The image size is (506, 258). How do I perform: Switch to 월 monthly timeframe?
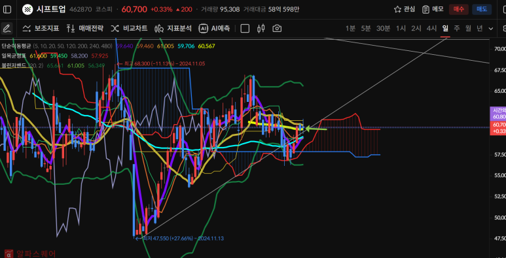pyautogui.click(x=468, y=28)
